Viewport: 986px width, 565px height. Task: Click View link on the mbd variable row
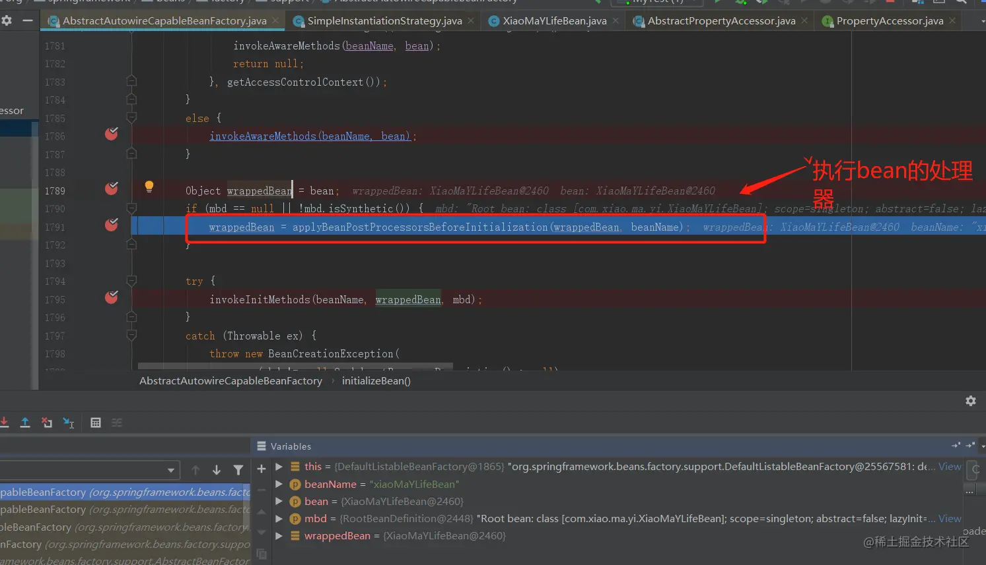pos(950,519)
